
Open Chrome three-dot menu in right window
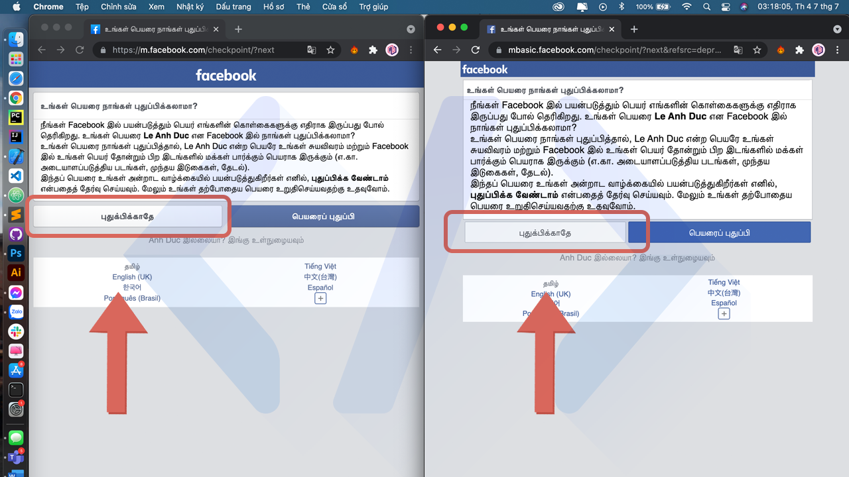pyautogui.click(x=837, y=50)
